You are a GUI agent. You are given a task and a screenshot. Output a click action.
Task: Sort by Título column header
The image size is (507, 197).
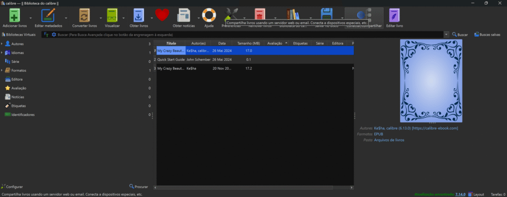[171, 43]
